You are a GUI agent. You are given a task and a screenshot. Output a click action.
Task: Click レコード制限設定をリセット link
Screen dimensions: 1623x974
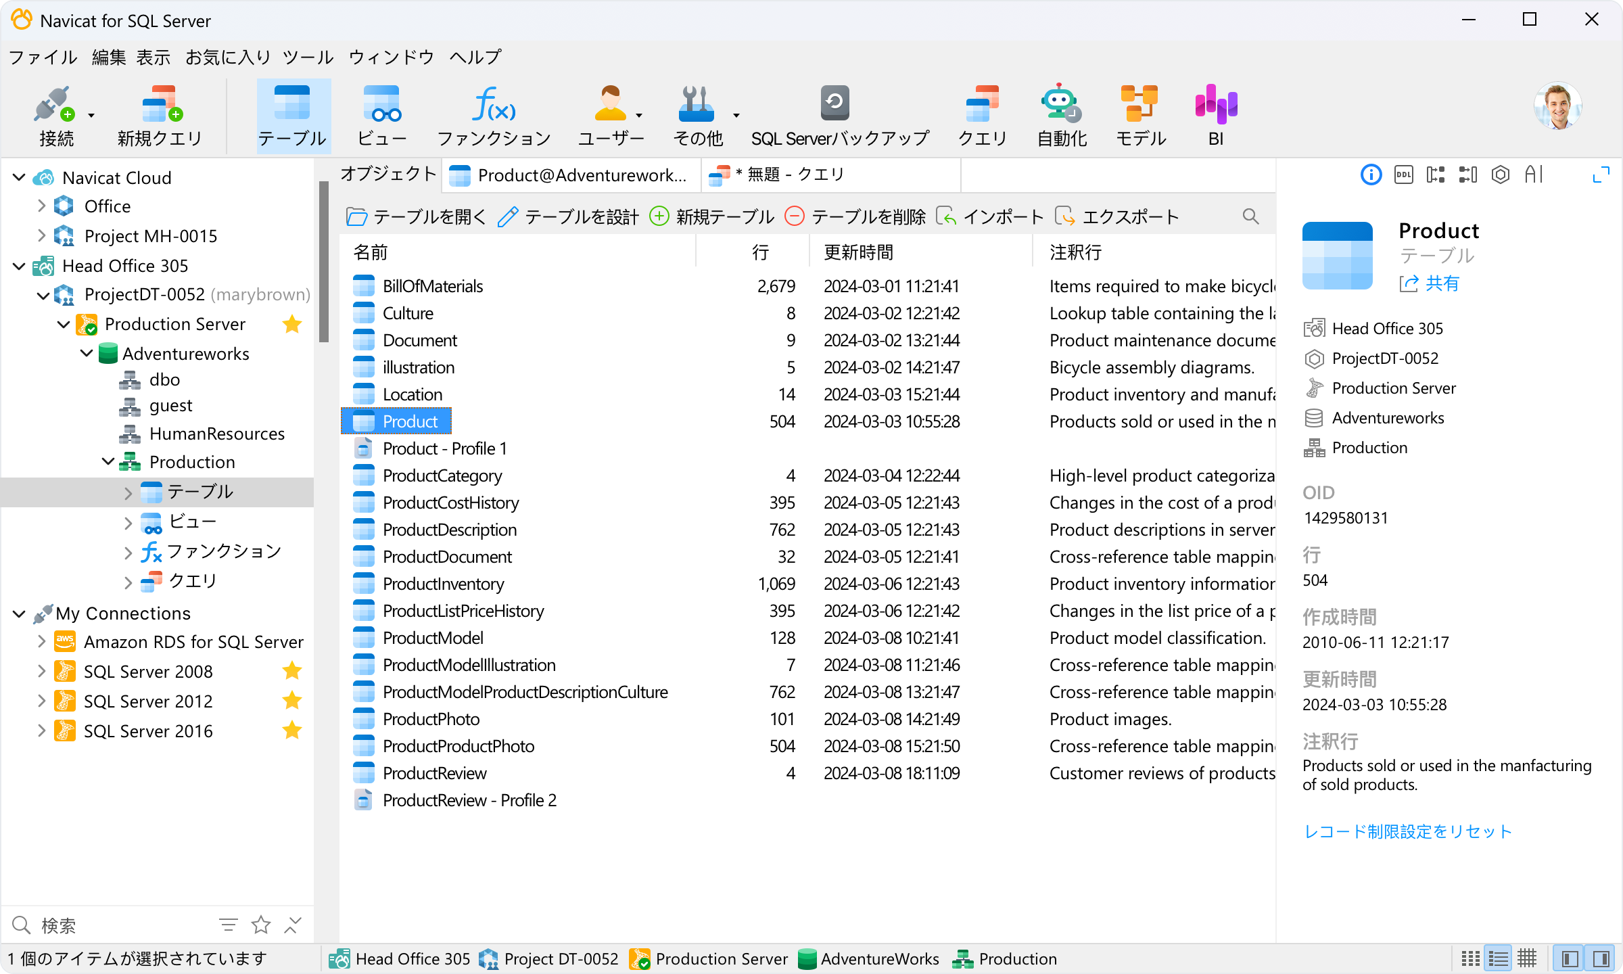tap(1407, 831)
